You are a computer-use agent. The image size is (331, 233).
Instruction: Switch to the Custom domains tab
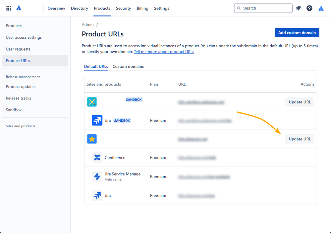tap(128, 66)
